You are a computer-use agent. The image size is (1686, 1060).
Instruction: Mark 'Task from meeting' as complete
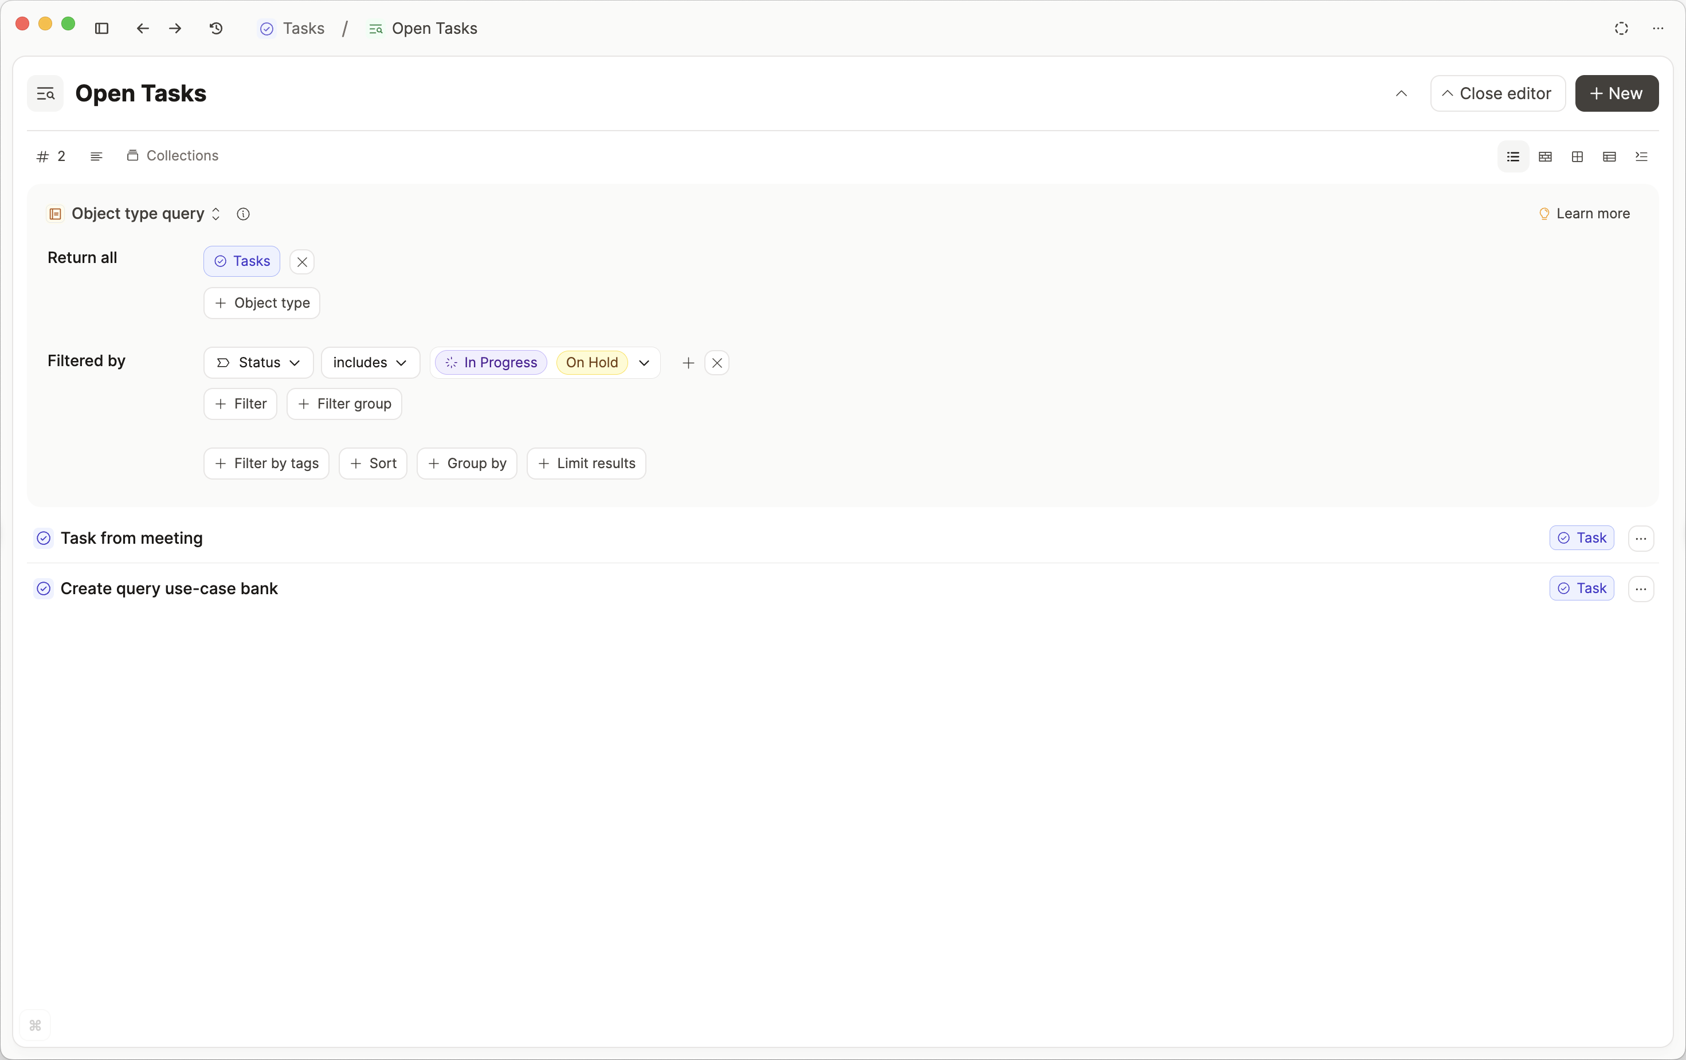(x=44, y=537)
